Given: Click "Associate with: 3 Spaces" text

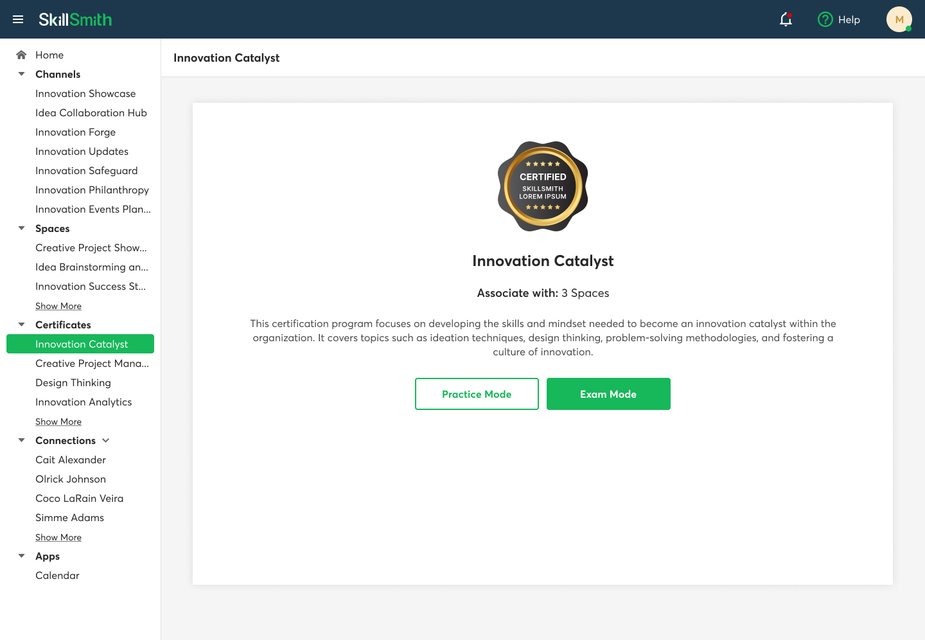Looking at the screenshot, I should 543,293.
